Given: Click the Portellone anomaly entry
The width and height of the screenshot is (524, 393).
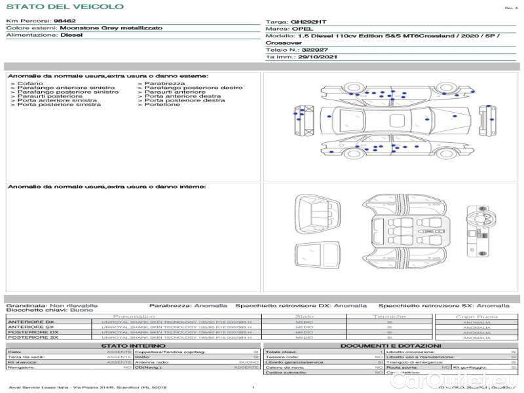Looking at the screenshot, I should pyautogui.click(x=162, y=105).
